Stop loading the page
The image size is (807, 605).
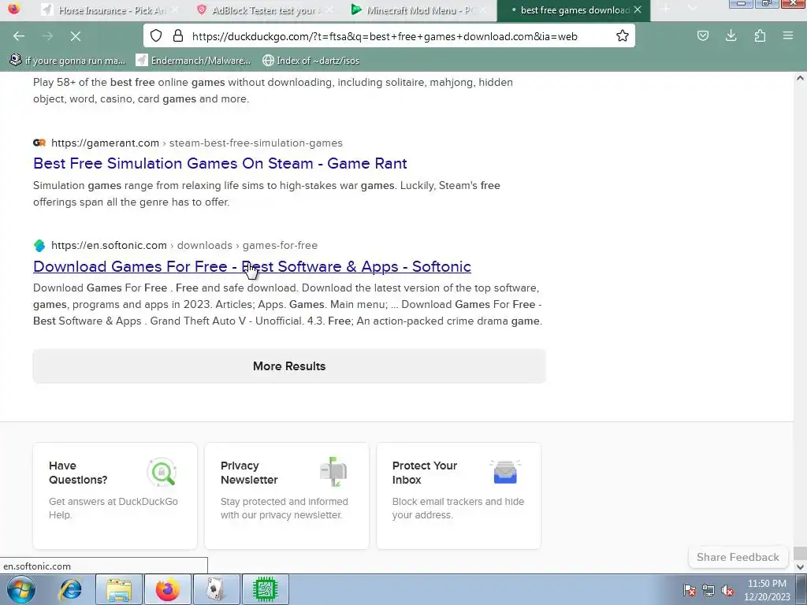pos(76,36)
